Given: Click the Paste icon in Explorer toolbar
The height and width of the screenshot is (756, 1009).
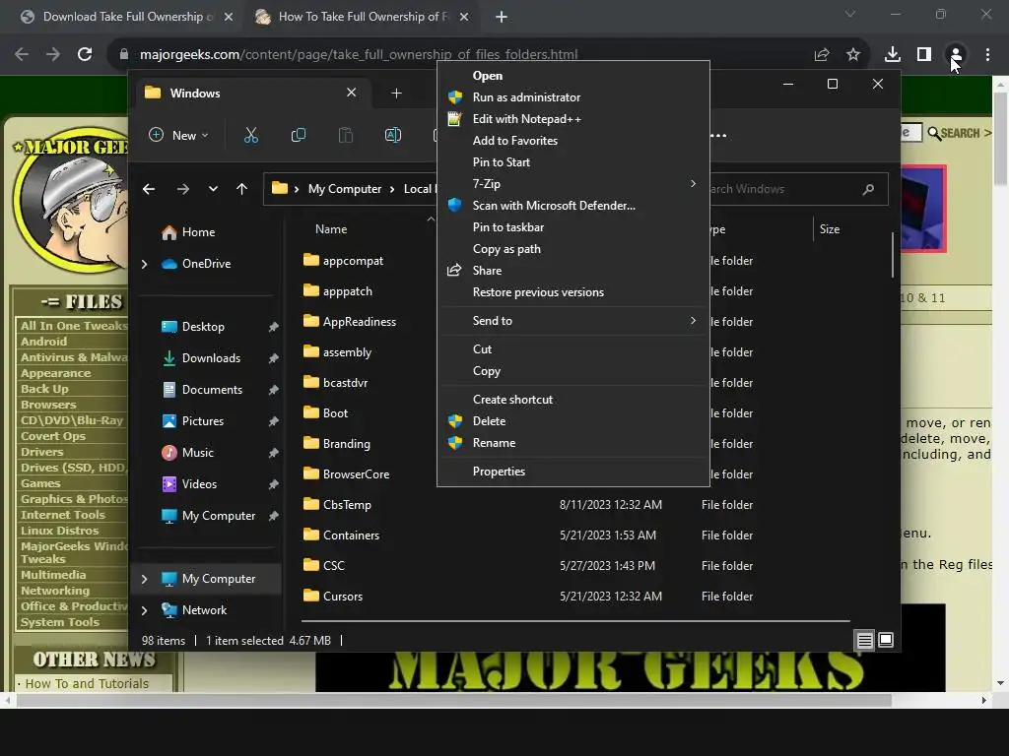Looking at the screenshot, I should [x=346, y=135].
